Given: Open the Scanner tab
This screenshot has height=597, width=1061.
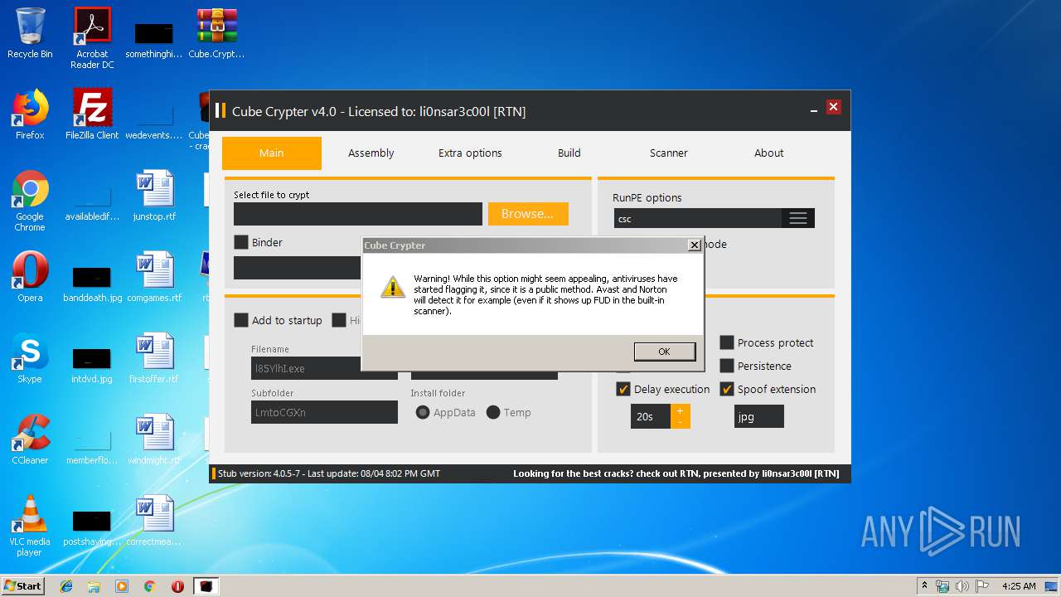Looking at the screenshot, I should click(669, 153).
